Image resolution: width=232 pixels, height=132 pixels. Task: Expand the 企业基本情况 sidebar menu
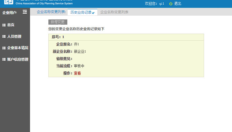coord(17,48)
